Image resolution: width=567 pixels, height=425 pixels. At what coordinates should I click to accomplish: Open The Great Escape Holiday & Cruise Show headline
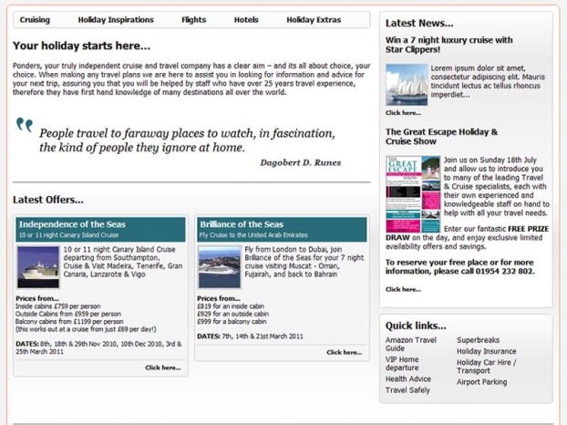tap(441, 137)
